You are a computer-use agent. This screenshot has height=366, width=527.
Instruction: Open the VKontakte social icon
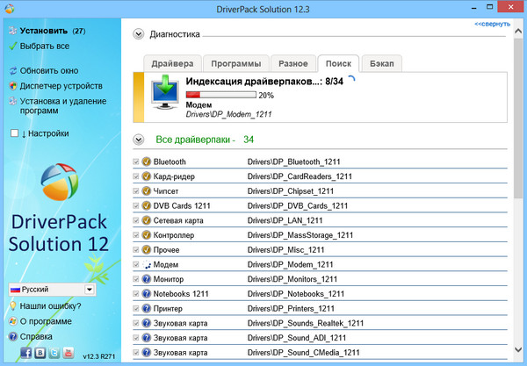click(40, 353)
